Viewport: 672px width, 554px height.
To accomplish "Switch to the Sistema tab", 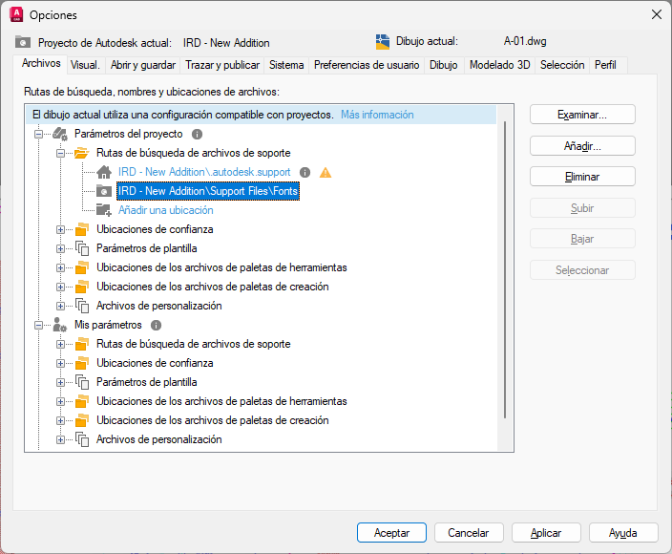I will (x=286, y=65).
